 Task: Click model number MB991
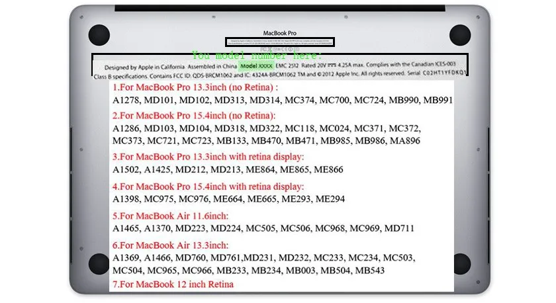pyautogui.click(x=438, y=101)
